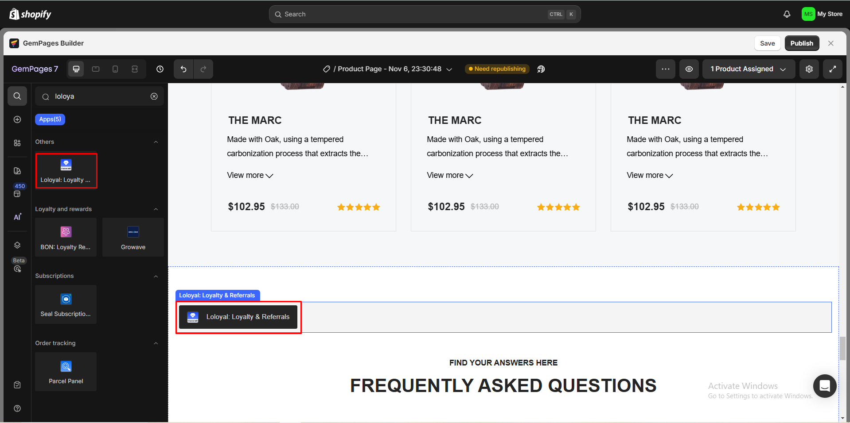This screenshot has height=423, width=850.
Task: Click the undo arrow in toolbar
Action: pos(183,69)
